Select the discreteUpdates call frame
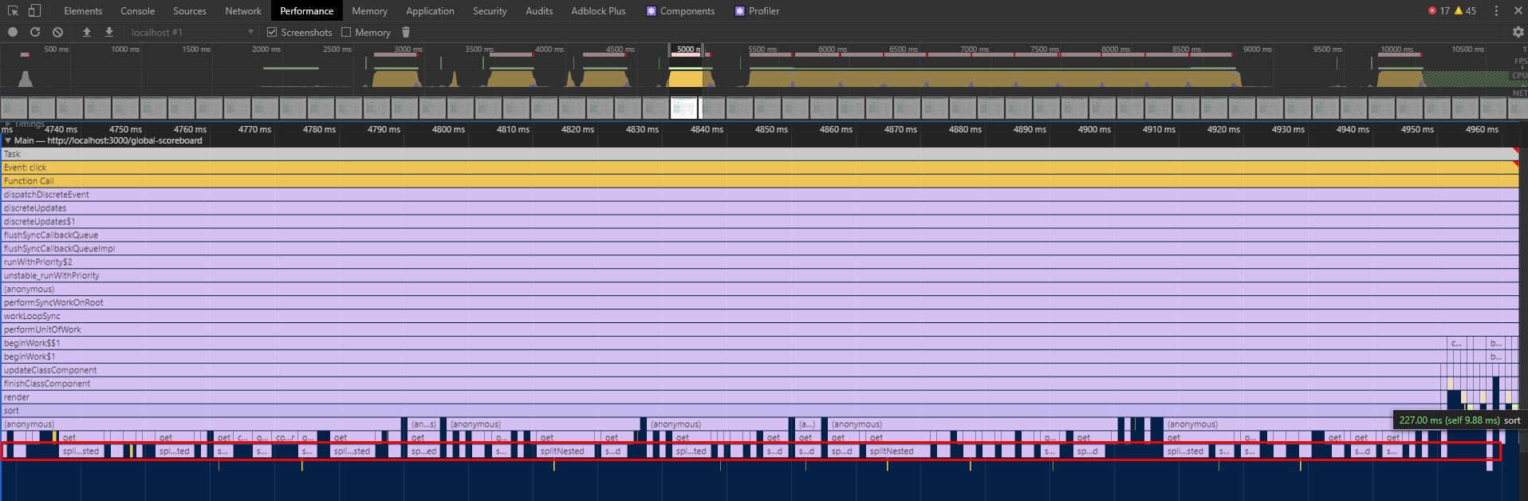The width and height of the screenshot is (1528, 501). pyautogui.click(x=759, y=208)
